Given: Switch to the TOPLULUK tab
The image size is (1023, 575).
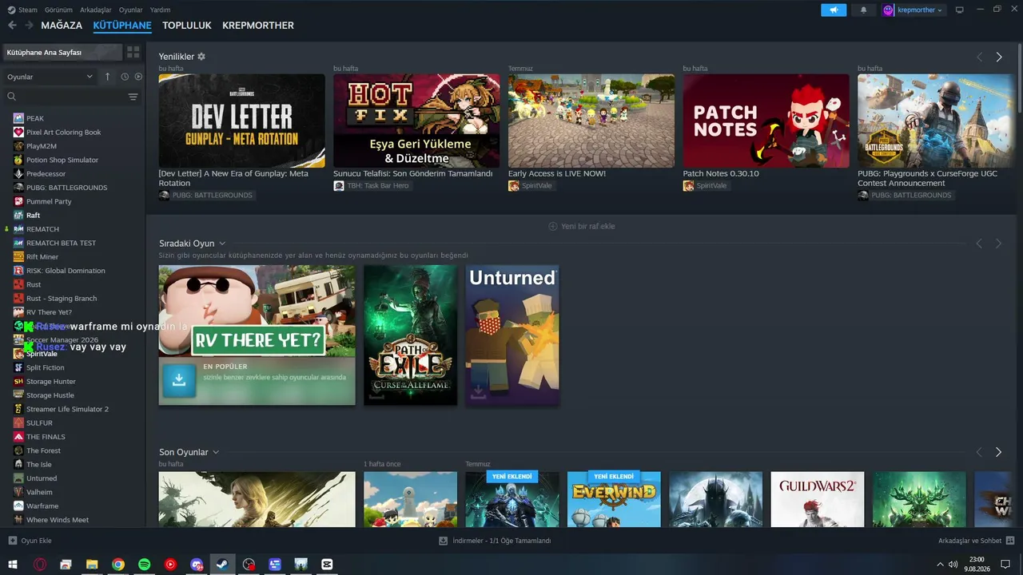Looking at the screenshot, I should pos(187,26).
